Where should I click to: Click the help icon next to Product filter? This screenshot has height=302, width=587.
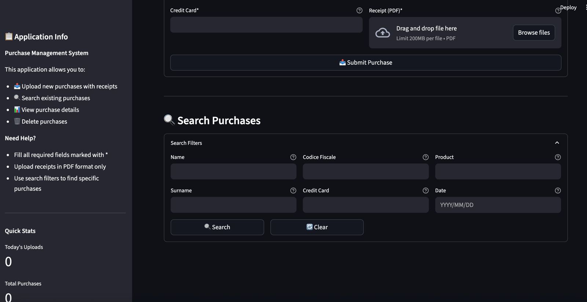pos(558,157)
